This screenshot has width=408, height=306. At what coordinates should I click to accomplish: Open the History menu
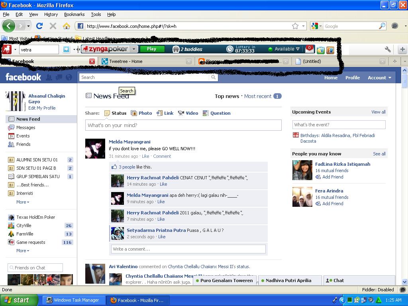(x=51, y=14)
